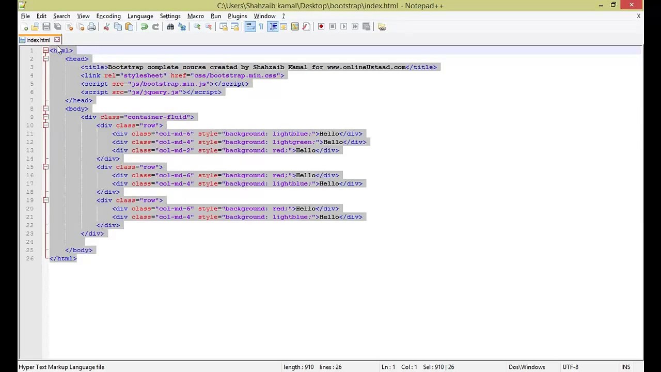Screen dimensions: 661x372
Task: Toggle synchronize vertical scrolling icon
Action: coord(223,27)
